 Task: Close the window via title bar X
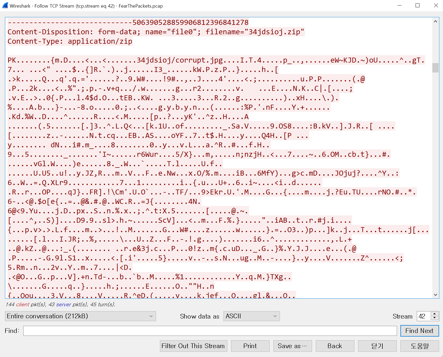[x=436, y=5]
